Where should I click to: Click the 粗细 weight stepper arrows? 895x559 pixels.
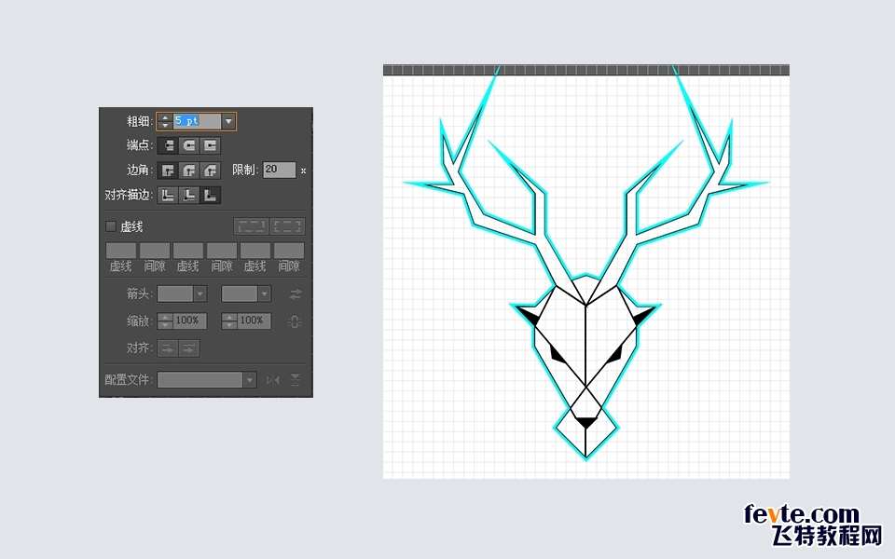[x=165, y=121]
